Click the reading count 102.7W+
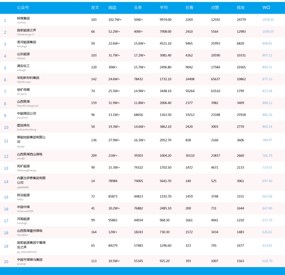This screenshot has width=285, height=275. click(115, 20)
